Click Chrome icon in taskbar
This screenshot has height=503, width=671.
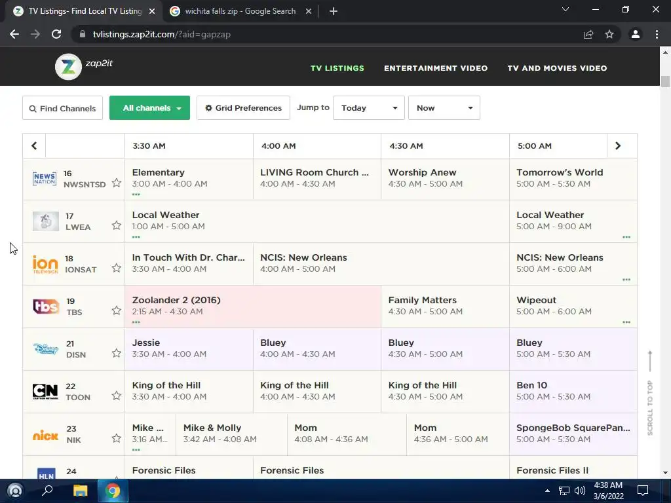(113, 490)
